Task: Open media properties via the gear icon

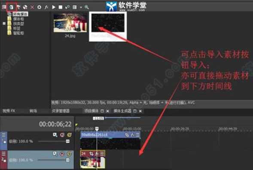Action: pyautogui.click(x=39, y=7)
